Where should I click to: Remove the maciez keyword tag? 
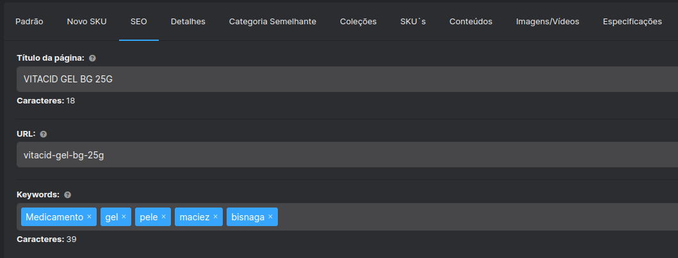[215, 216]
